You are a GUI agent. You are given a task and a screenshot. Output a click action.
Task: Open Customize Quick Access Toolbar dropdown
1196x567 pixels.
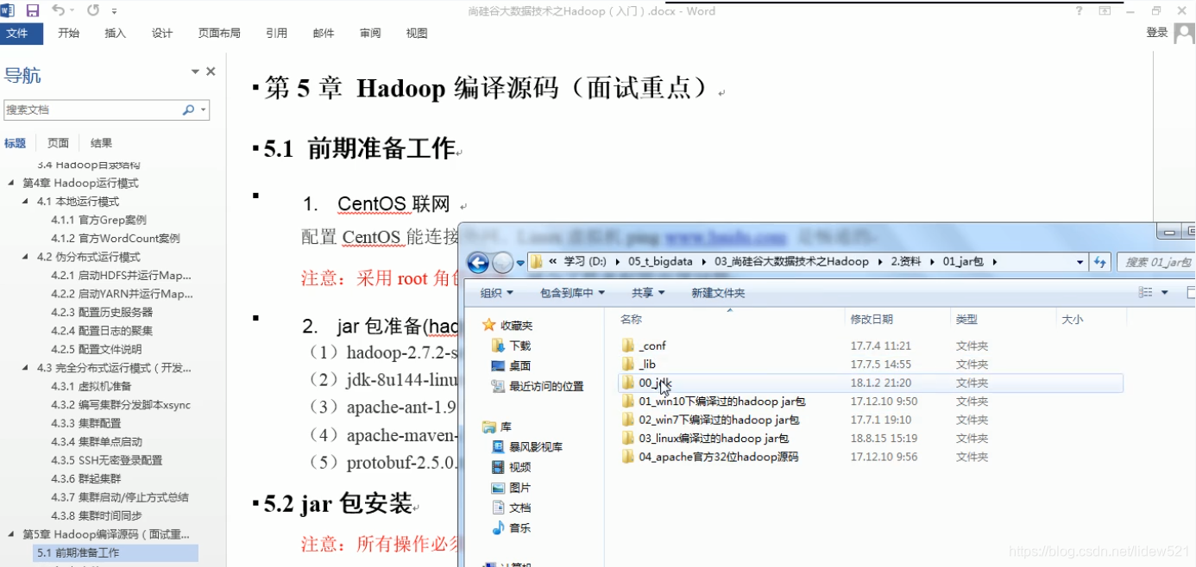[115, 12]
